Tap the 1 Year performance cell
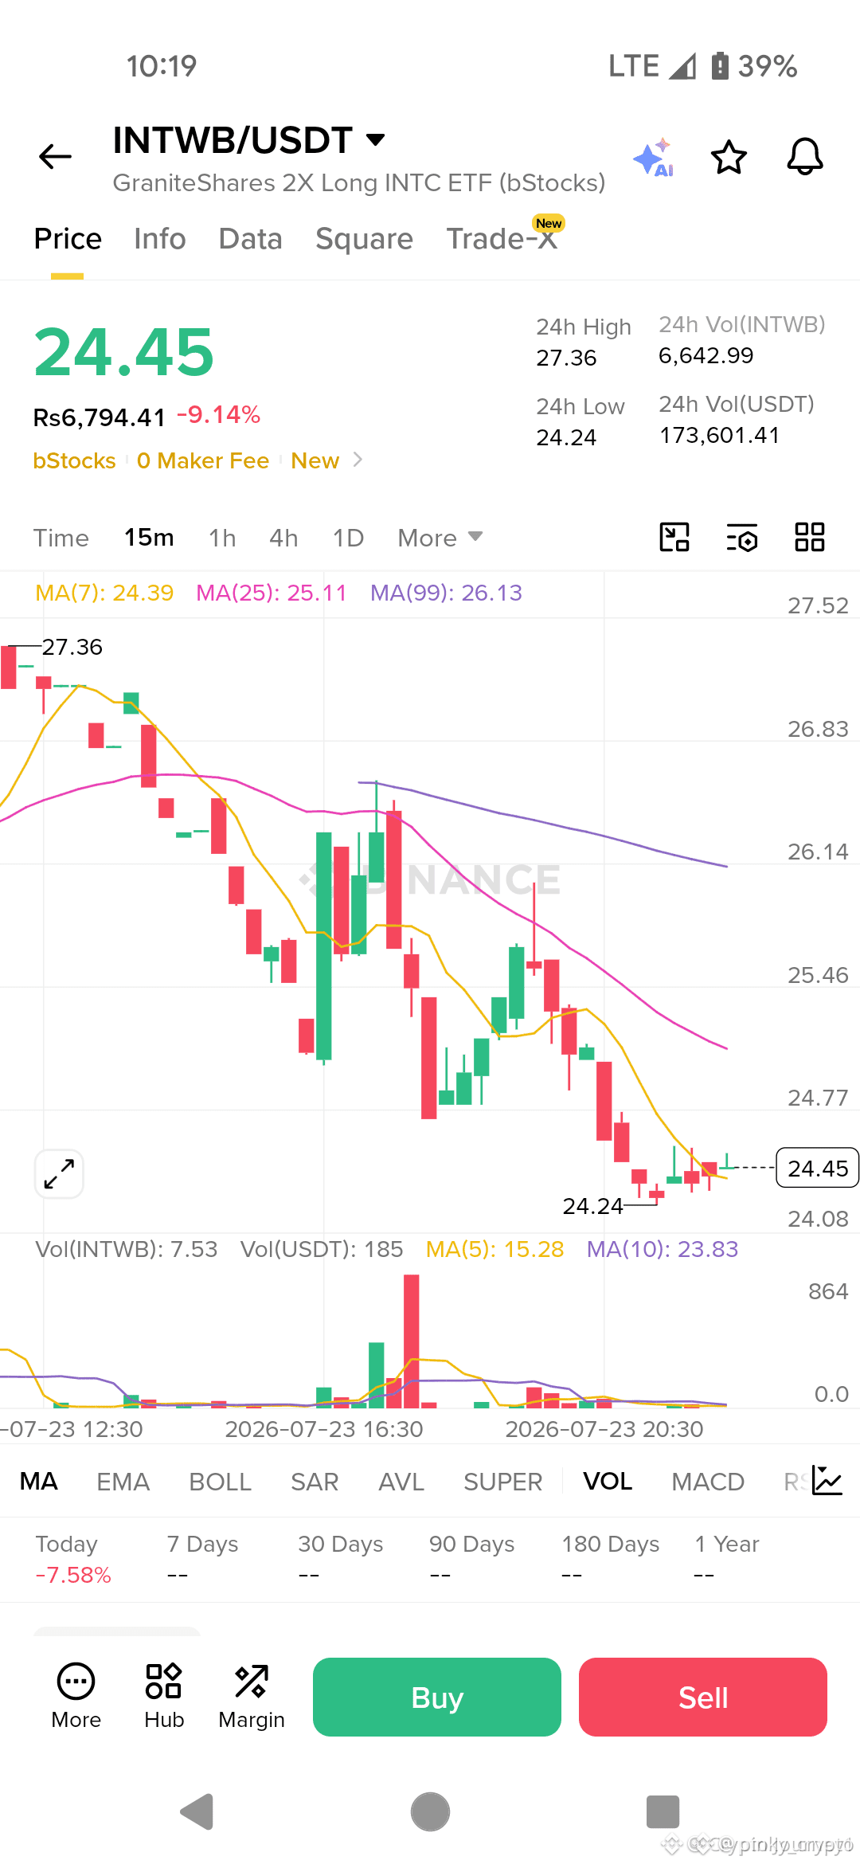This screenshot has height=1864, width=860. 727,1559
